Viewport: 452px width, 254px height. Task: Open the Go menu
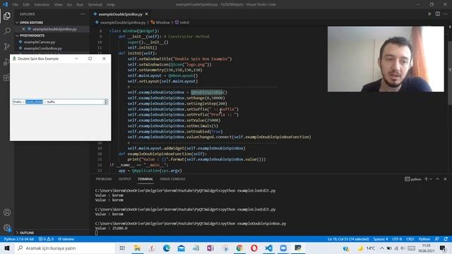click(69, 5)
